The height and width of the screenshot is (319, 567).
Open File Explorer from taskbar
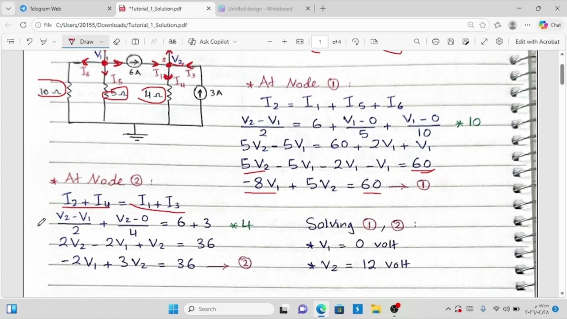376,309
